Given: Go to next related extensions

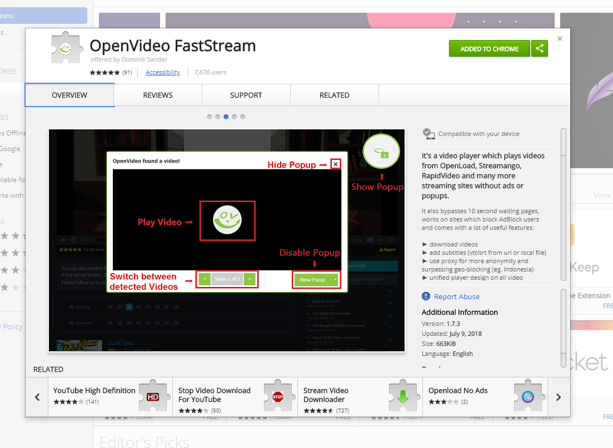Looking at the screenshot, I should (559, 397).
